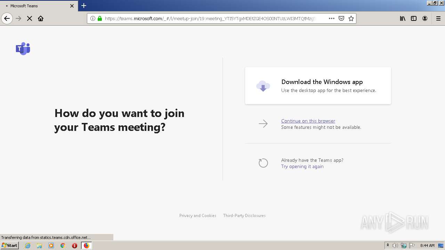Open the browser home page
445x250 pixels.
click(41, 18)
